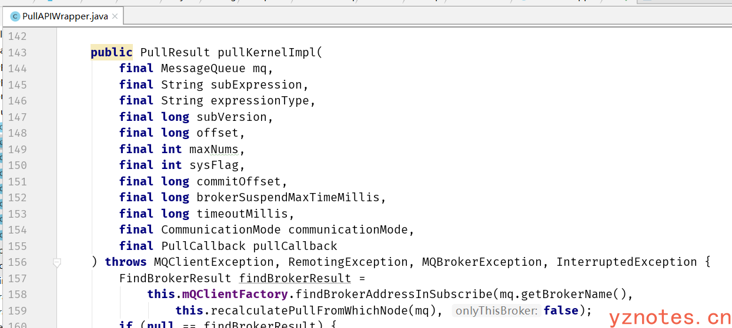Click the yznotes.cn watermark link
The image size is (732, 328).
[x=669, y=317]
